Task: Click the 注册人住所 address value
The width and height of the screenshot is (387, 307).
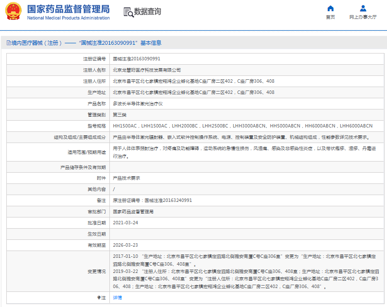Action: click(193, 81)
